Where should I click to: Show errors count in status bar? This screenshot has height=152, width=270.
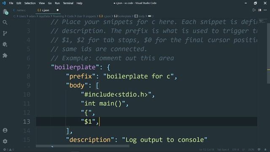tap(5, 149)
